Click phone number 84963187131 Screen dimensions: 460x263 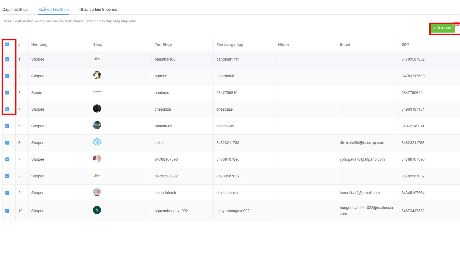coord(413,109)
